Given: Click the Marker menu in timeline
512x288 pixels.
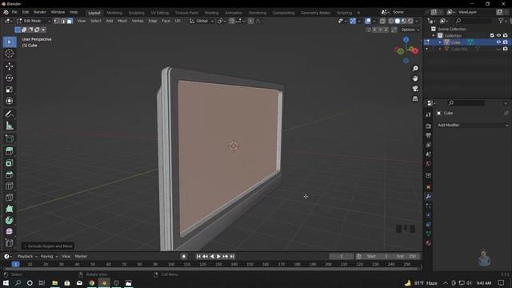Looking at the screenshot, I should pos(81,256).
